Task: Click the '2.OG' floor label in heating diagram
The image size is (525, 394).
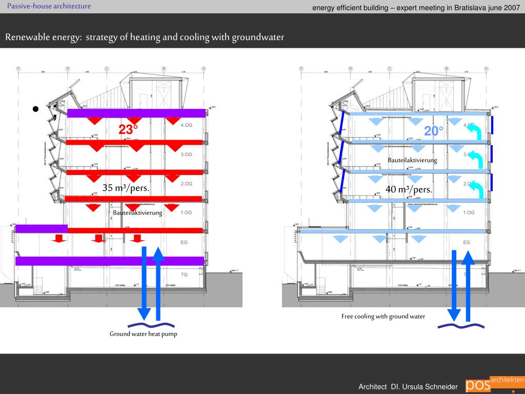Action: [187, 184]
